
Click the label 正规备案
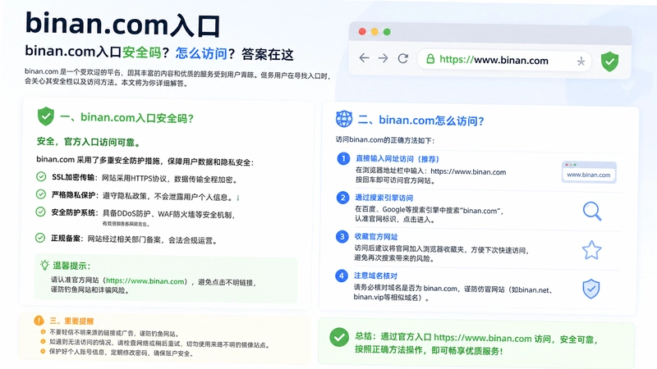(66, 239)
